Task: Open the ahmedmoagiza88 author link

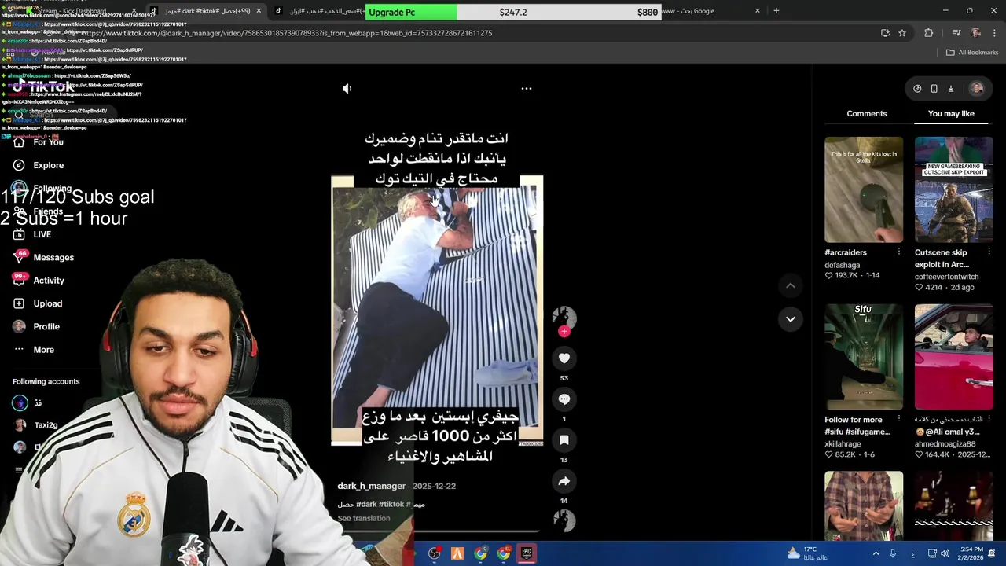Action: click(x=945, y=444)
